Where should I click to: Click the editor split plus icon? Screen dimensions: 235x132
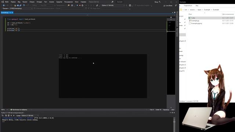pos(171,17)
